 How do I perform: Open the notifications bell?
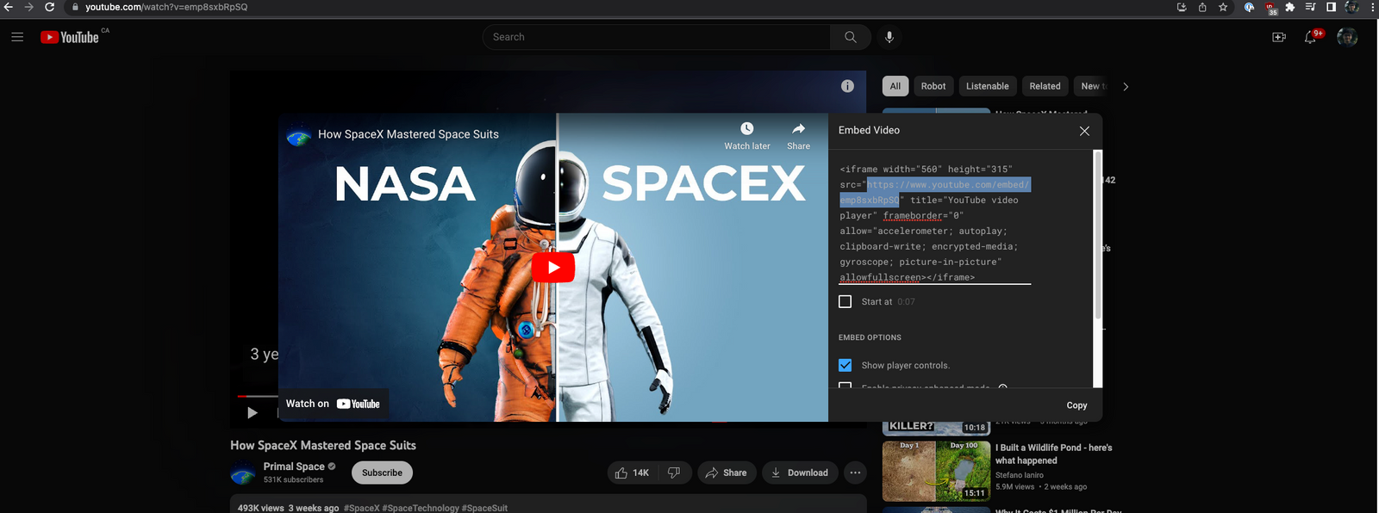pyautogui.click(x=1310, y=37)
